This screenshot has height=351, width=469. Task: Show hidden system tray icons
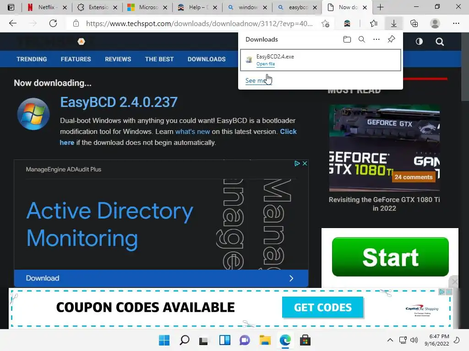(x=390, y=340)
